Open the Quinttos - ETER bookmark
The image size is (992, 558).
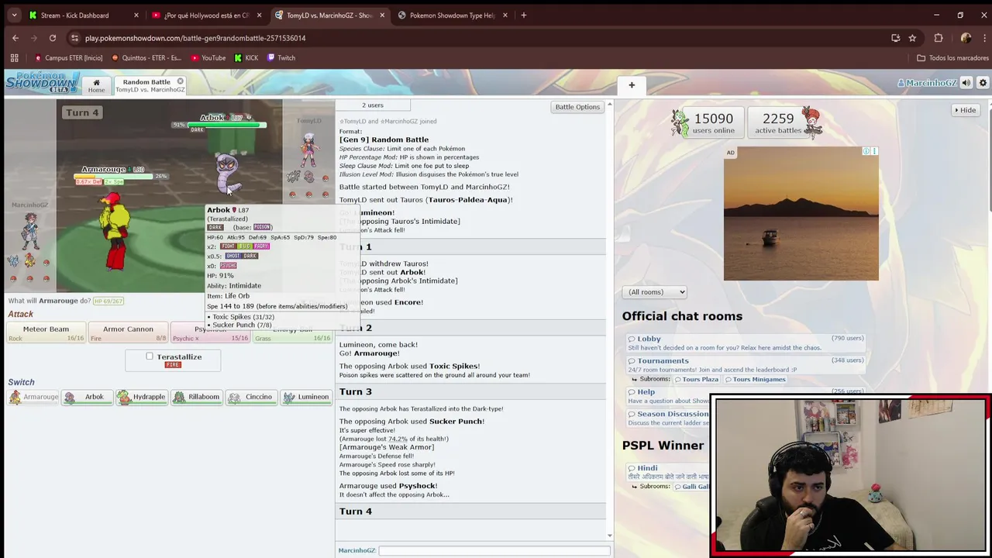[146, 58]
